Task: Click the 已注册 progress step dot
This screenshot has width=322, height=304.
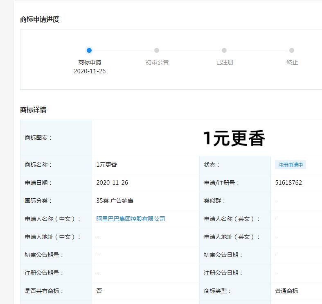Action: [224, 50]
